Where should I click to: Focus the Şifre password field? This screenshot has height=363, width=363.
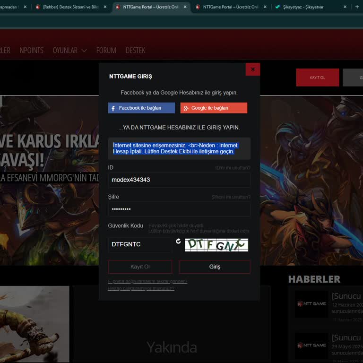pyautogui.click(x=179, y=209)
